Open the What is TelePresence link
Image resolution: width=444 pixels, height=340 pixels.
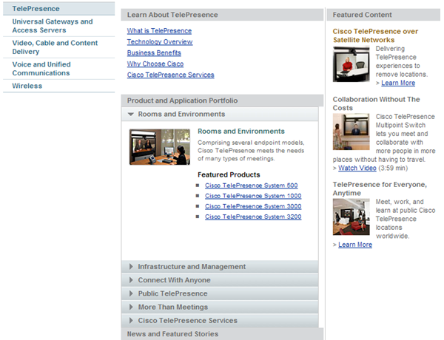click(x=159, y=31)
